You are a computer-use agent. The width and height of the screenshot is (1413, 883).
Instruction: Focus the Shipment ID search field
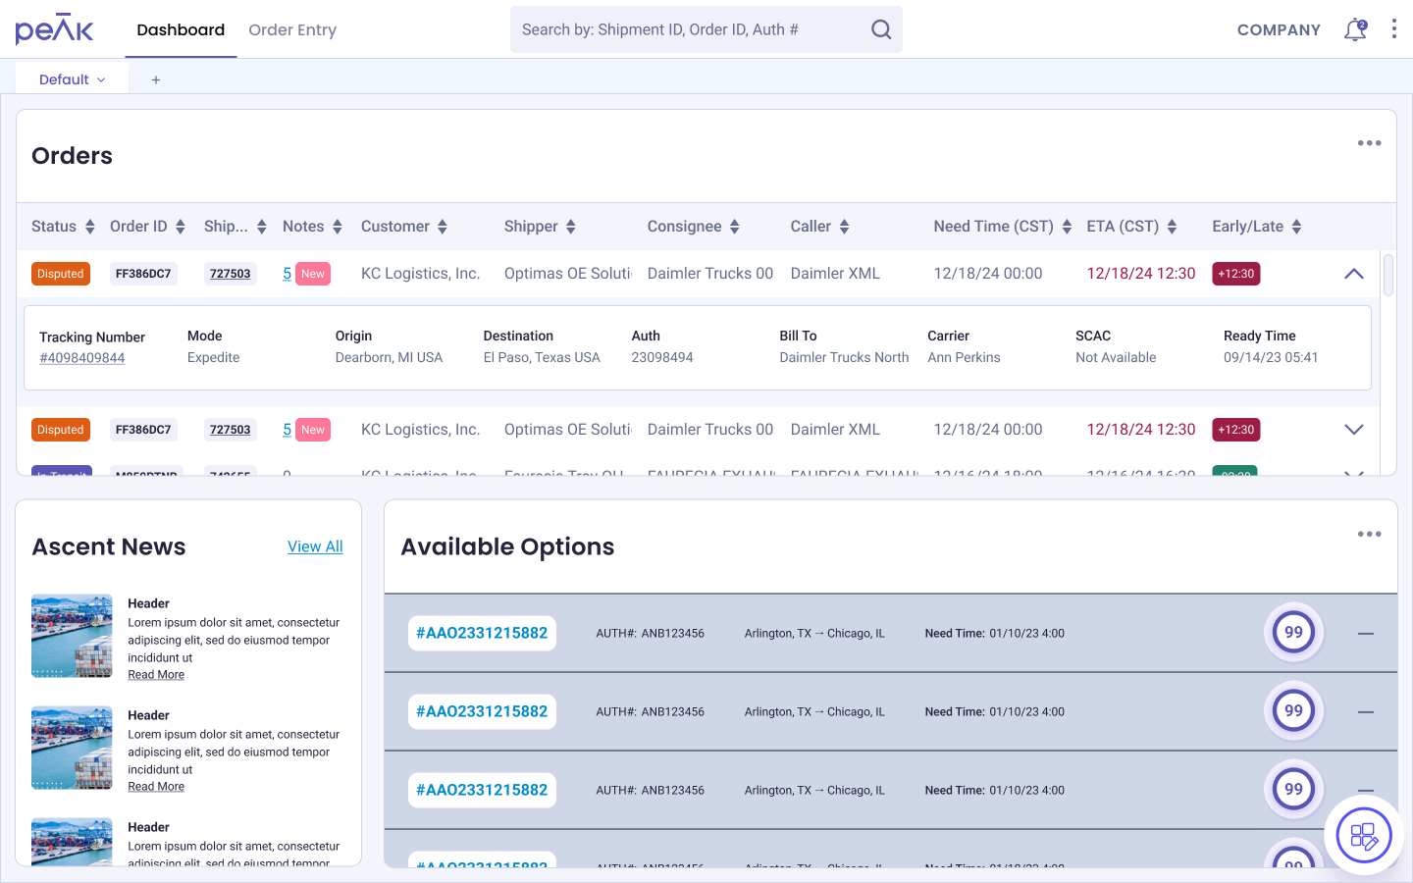693,29
